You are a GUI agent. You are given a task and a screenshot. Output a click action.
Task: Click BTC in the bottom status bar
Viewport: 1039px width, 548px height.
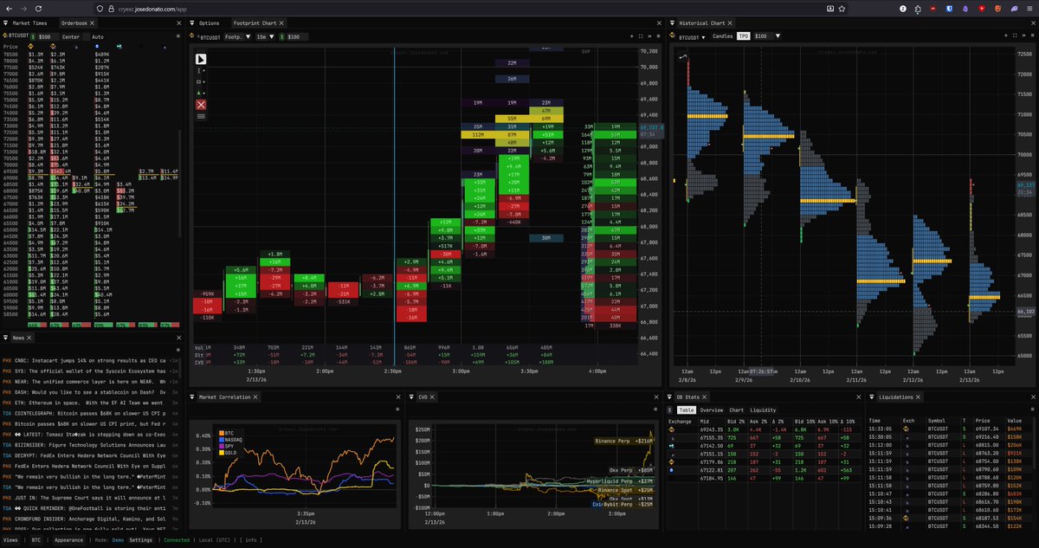pyautogui.click(x=36, y=540)
